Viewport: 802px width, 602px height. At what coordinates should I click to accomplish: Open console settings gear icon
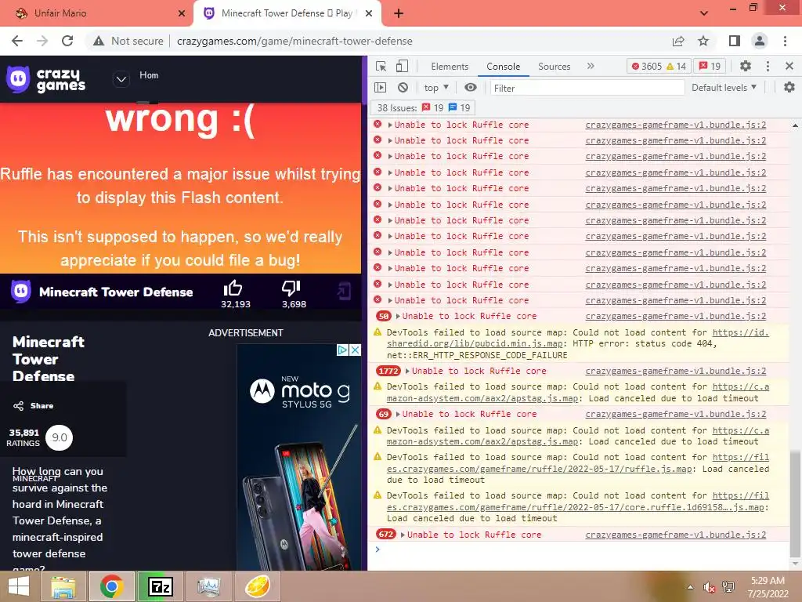789,88
